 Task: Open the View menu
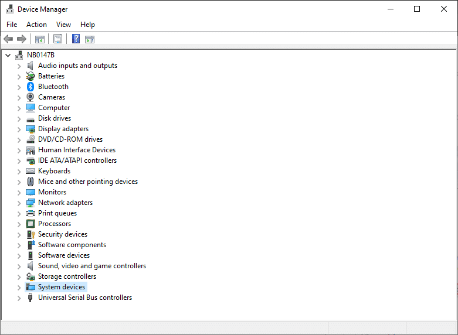point(63,25)
